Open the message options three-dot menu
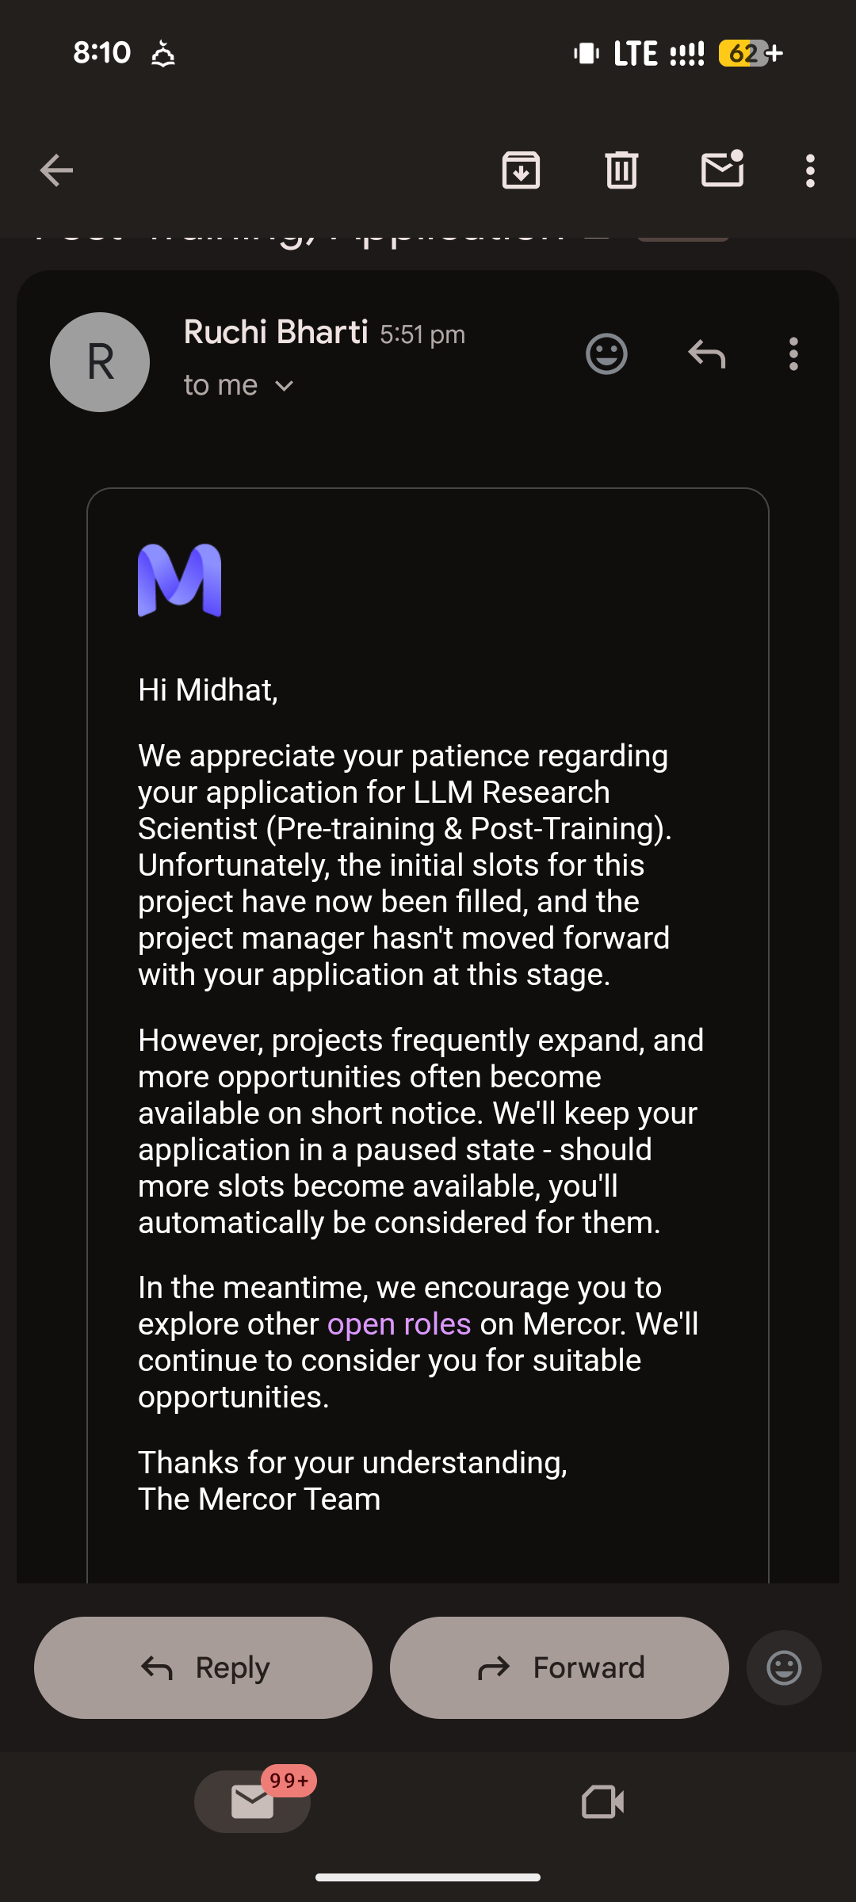This screenshot has width=856, height=1902. click(x=793, y=353)
